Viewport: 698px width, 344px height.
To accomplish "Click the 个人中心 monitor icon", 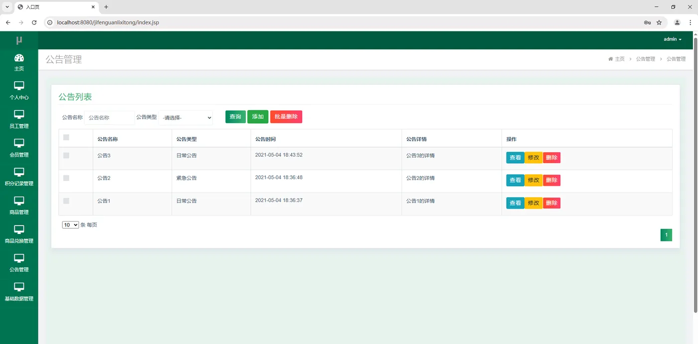I will [19, 86].
